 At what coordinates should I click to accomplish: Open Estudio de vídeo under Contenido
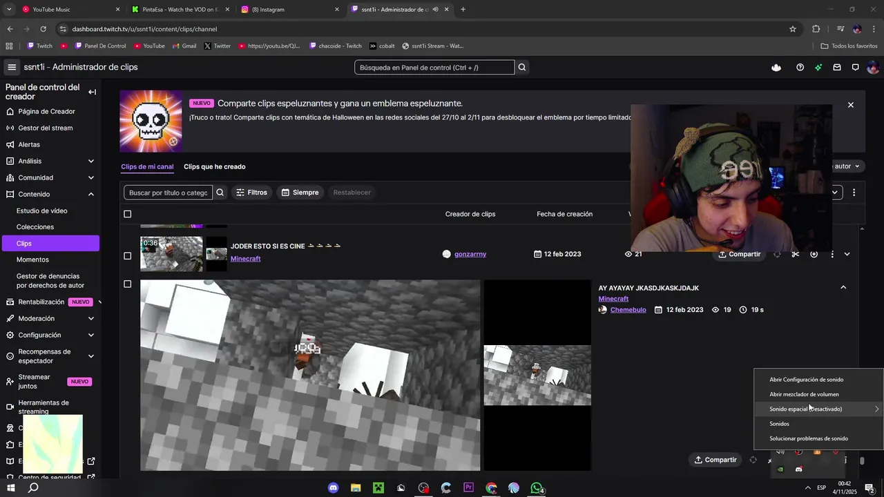[x=42, y=211]
